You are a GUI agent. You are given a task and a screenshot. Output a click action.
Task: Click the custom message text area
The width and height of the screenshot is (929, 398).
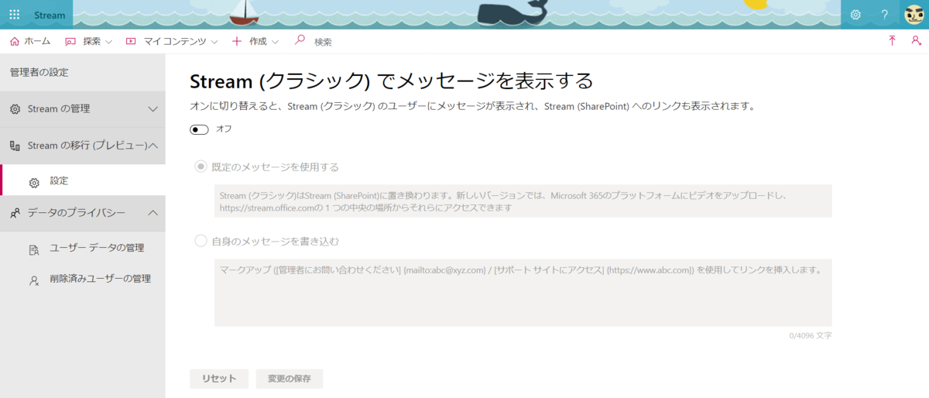tap(523, 293)
